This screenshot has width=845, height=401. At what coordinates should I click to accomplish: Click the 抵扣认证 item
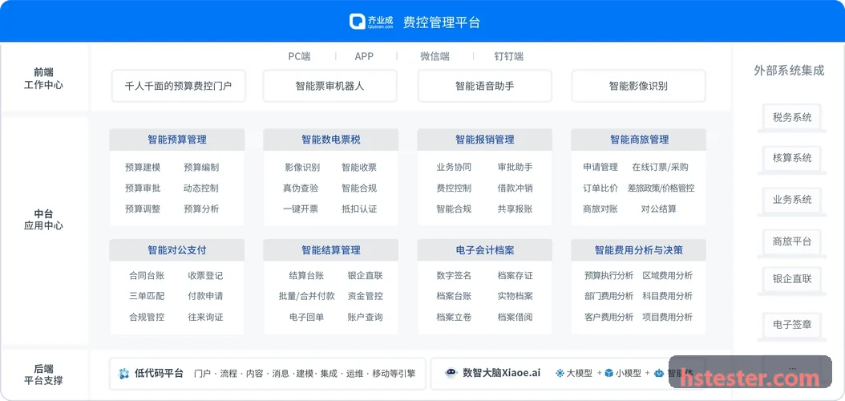coord(359,209)
